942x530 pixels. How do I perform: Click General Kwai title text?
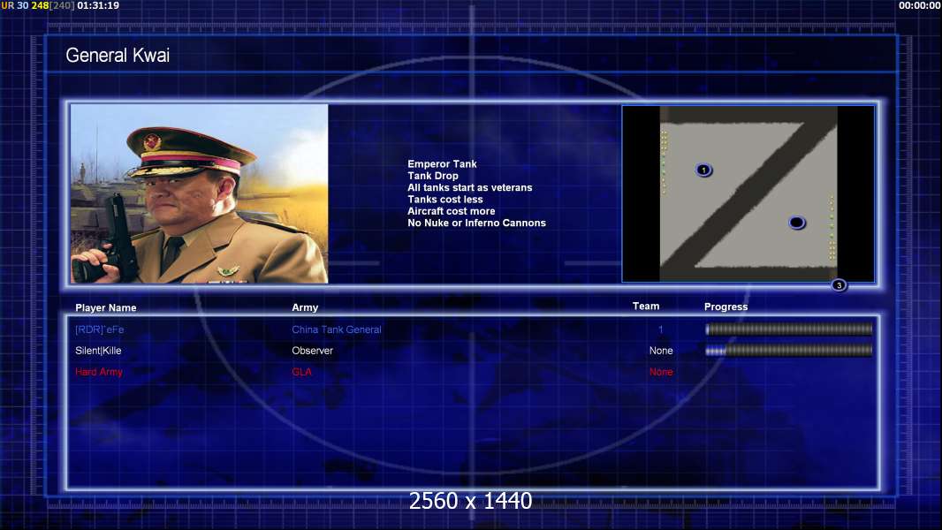point(118,56)
